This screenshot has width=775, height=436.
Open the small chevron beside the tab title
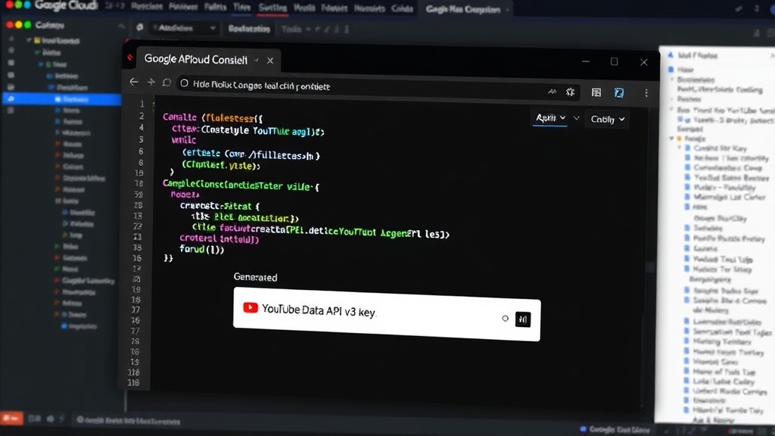256,61
